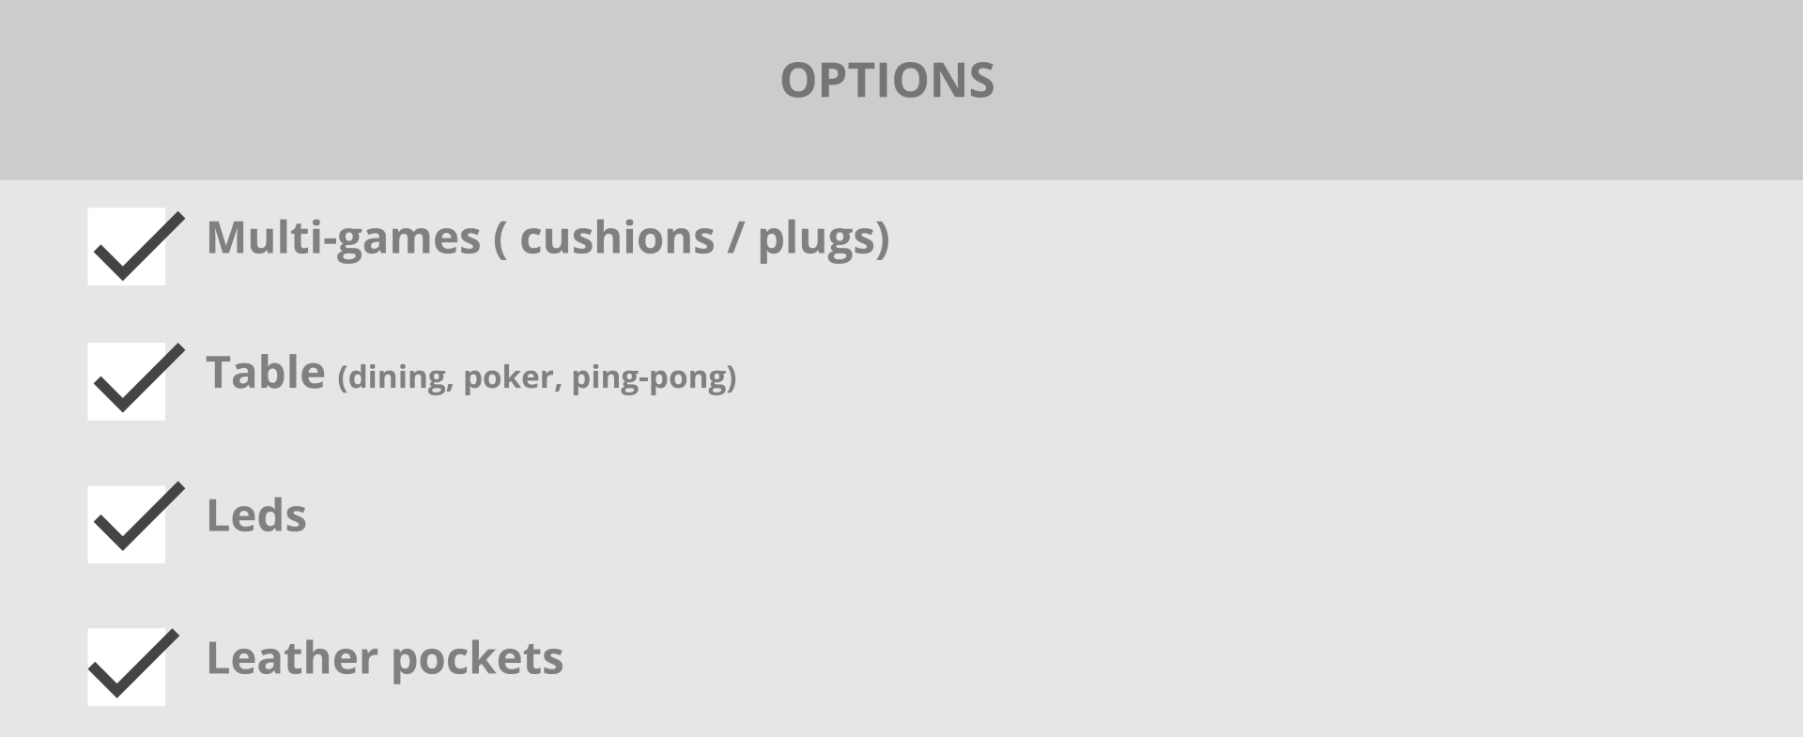This screenshot has height=737, width=1803.
Task: Click the bold word "Table"
Action: pos(266,373)
